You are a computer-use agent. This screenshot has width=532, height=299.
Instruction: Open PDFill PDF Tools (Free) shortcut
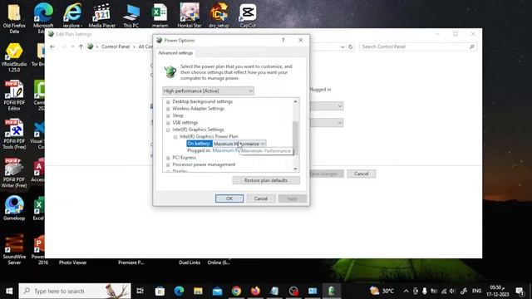click(x=14, y=135)
